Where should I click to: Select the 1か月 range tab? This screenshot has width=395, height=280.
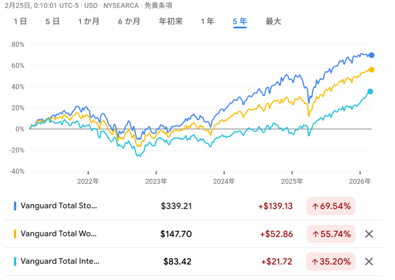(89, 22)
